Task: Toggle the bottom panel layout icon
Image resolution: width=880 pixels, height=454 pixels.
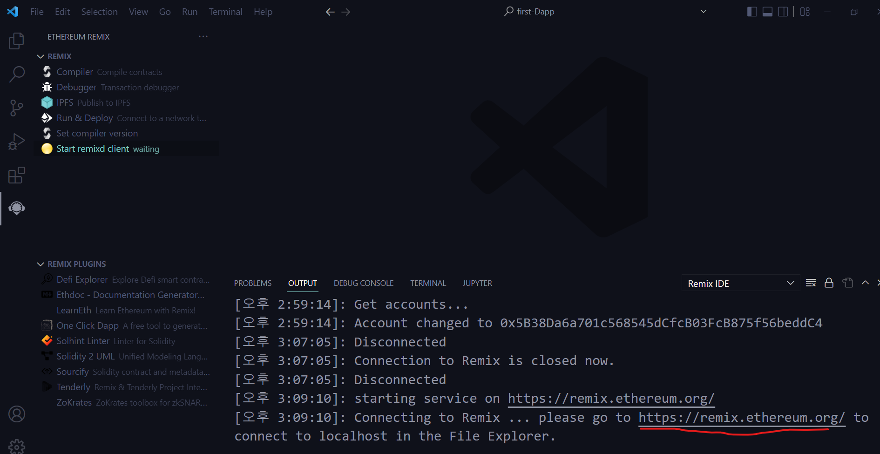Action: tap(768, 12)
